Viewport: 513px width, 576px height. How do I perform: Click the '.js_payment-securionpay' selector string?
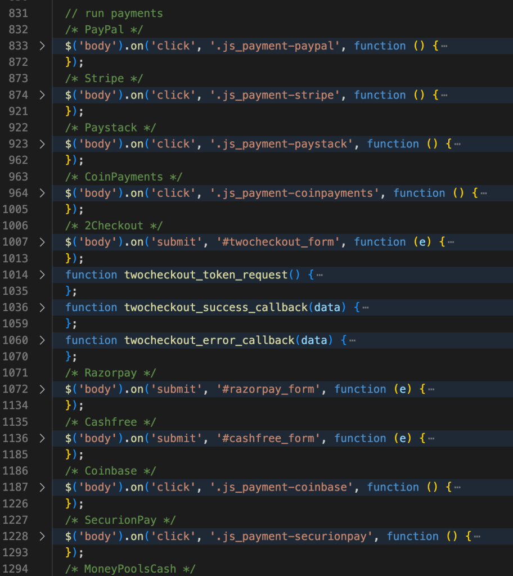pyautogui.click(x=291, y=536)
